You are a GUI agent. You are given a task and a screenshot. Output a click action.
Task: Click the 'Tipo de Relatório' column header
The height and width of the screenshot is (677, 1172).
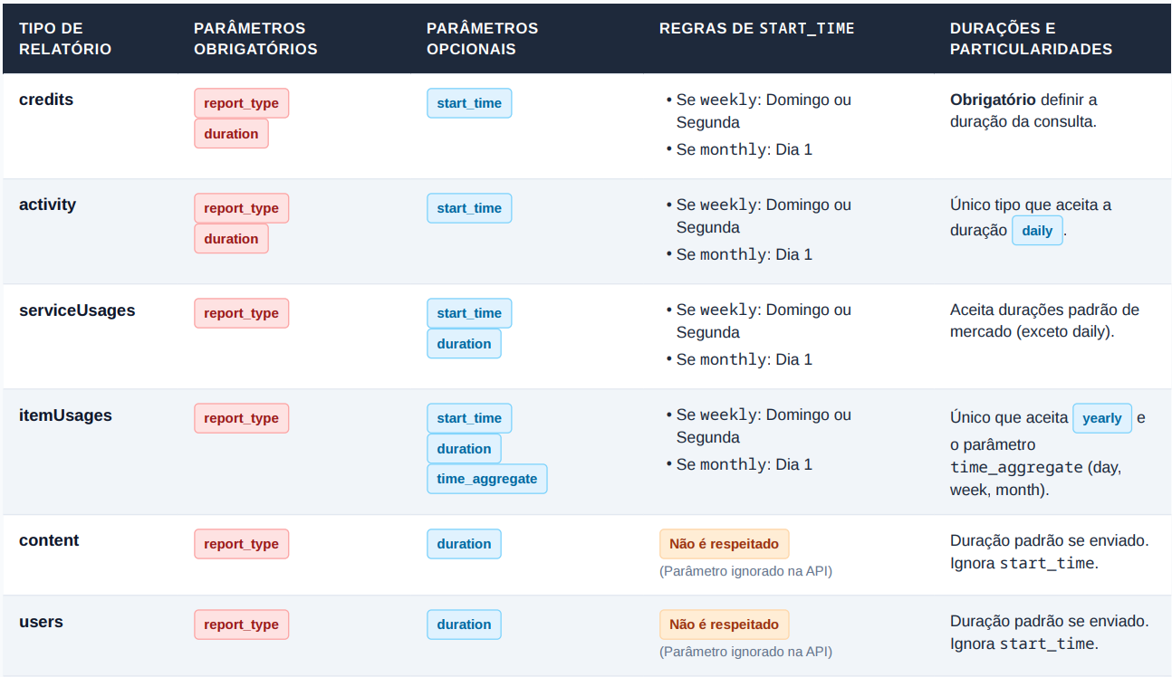click(65, 39)
